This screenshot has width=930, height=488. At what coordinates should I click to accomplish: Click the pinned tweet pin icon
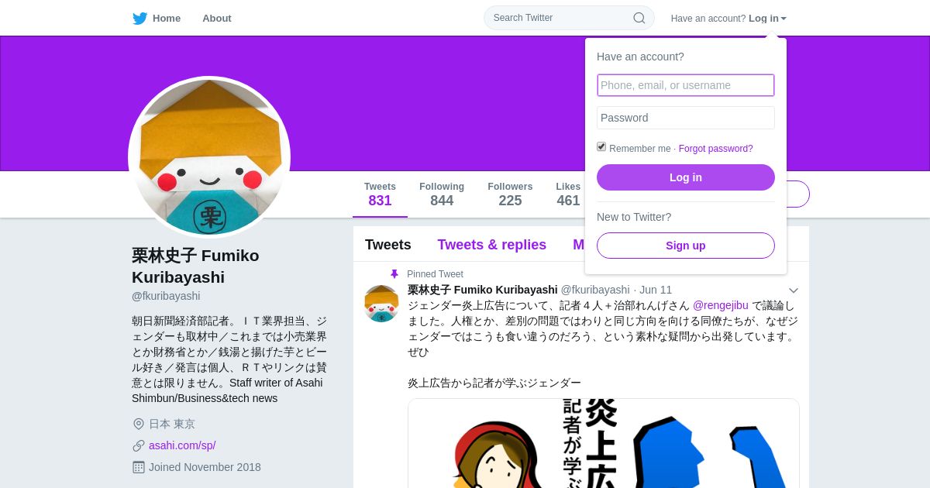click(394, 274)
